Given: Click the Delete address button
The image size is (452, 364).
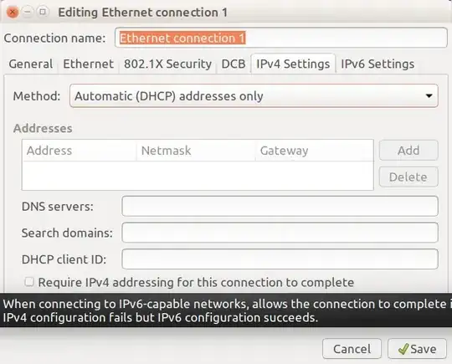Looking at the screenshot, I should point(408,177).
